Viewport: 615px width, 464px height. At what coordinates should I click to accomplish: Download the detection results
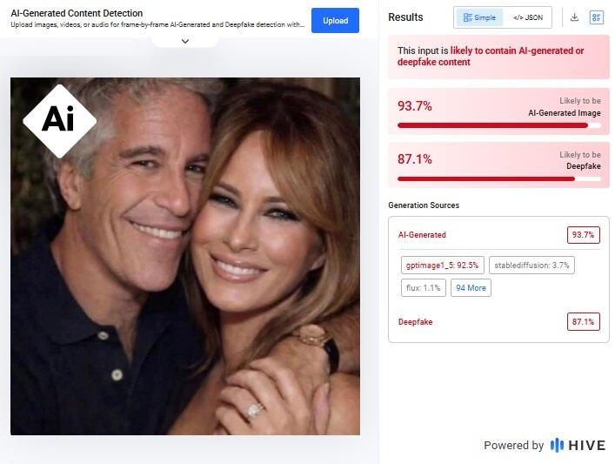[x=574, y=17]
